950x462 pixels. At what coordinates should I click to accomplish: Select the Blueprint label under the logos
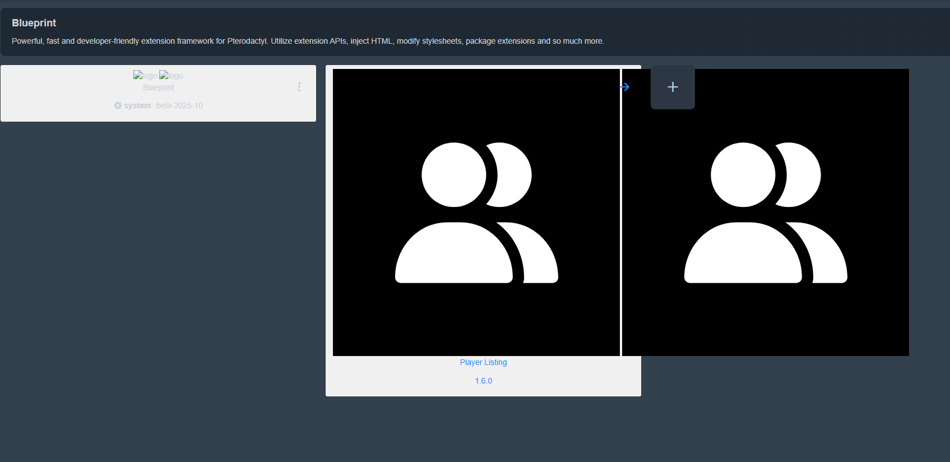159,87
